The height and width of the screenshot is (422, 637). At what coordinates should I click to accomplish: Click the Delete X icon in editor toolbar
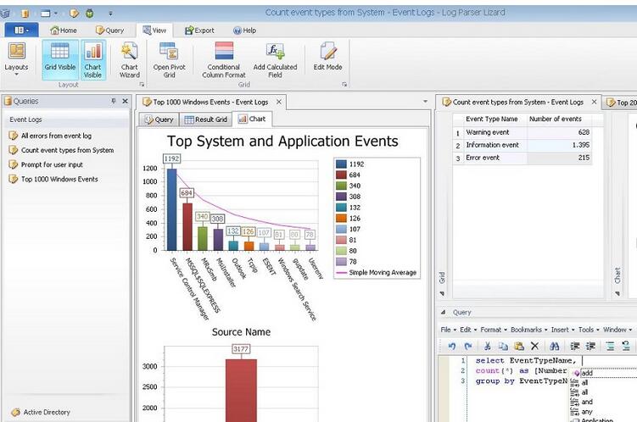(x=534, y=346)
